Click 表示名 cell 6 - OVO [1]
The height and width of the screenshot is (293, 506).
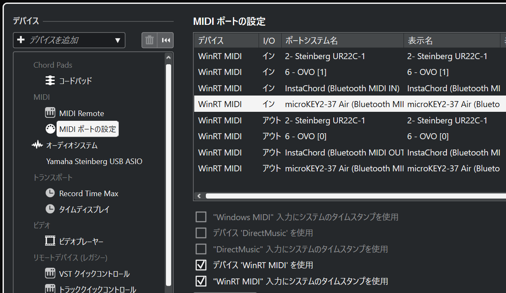(x=428, y=72)
